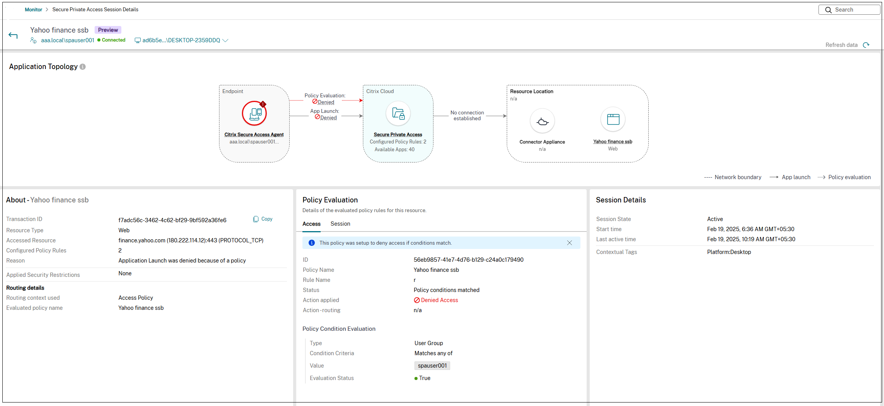Click the Refresh data button text
This screenshot has height=406, width=884.
(x=841, y=45)
